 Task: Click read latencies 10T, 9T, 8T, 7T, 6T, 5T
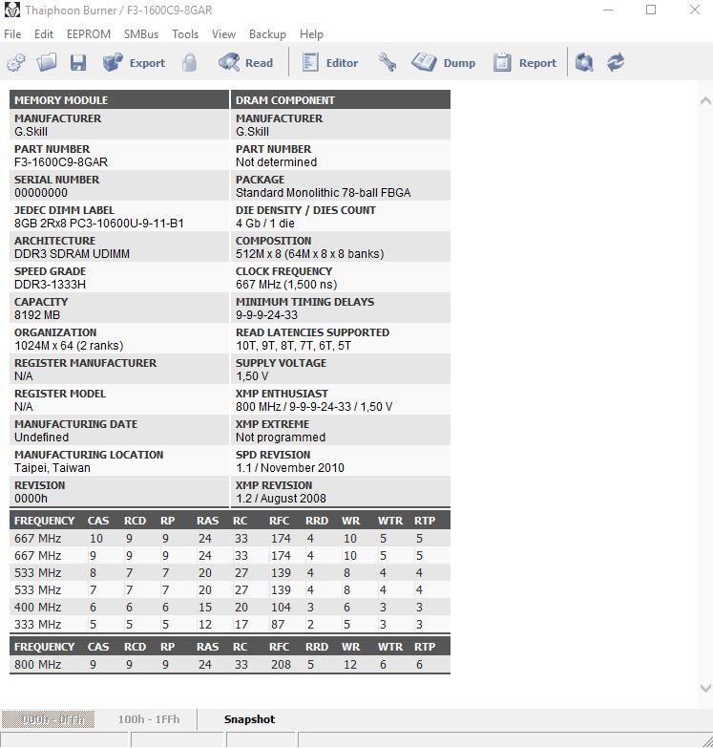point(294,346)
